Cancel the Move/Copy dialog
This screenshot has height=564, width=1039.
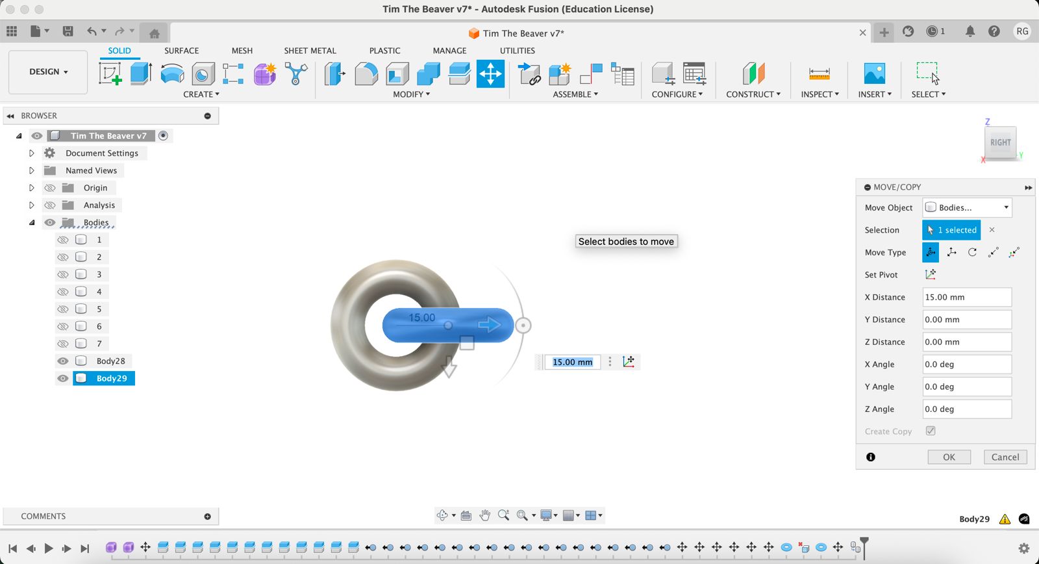pyautogui.click(x=1005, y=457)
